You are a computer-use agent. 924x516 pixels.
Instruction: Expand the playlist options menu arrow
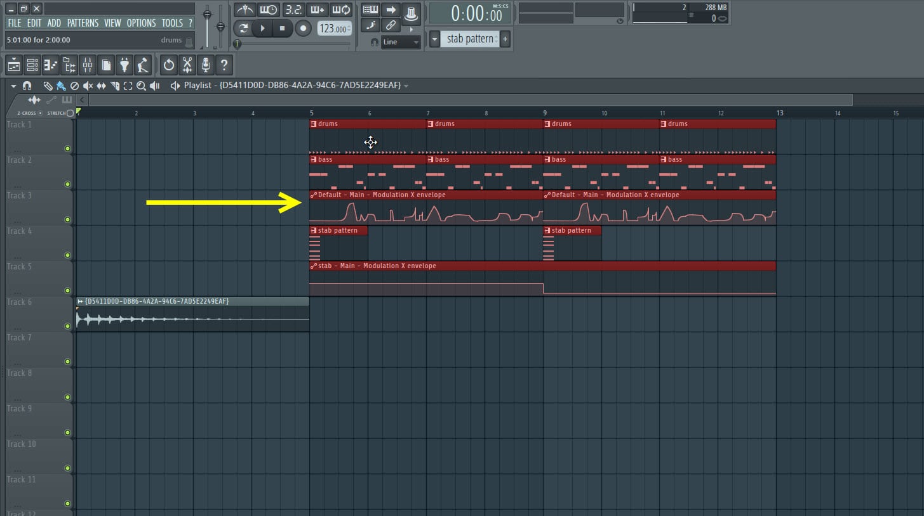point(12,86)
